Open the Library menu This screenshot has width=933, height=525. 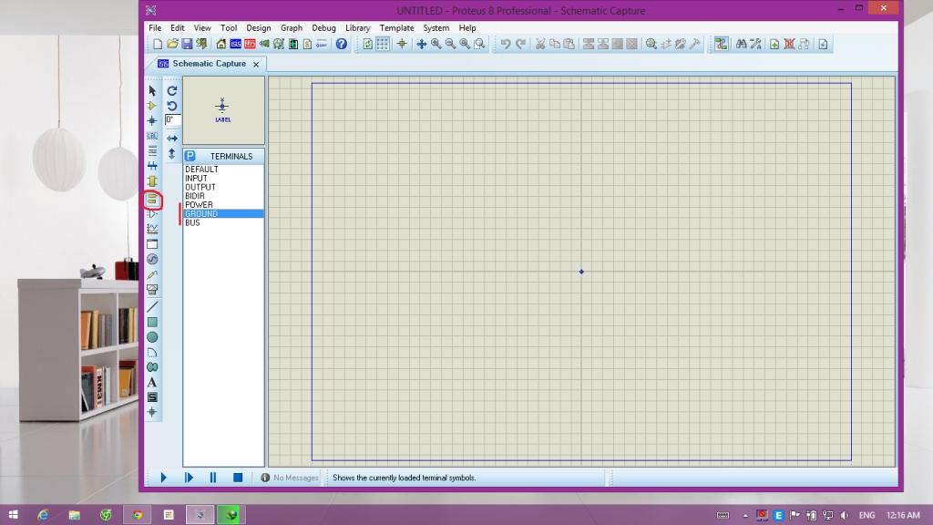(x=357, y=28)
